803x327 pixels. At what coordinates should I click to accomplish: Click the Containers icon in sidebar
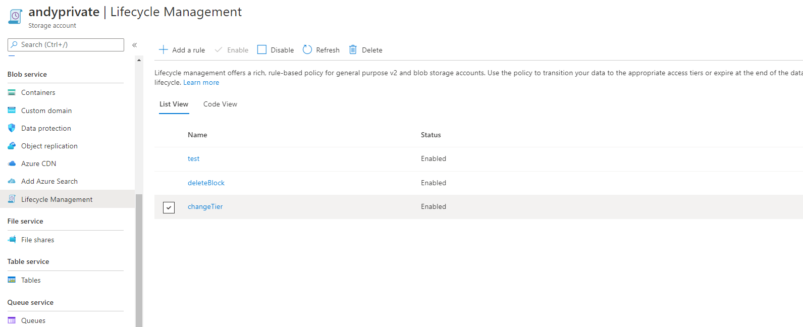pyautogui.click(x=12, y=92)
